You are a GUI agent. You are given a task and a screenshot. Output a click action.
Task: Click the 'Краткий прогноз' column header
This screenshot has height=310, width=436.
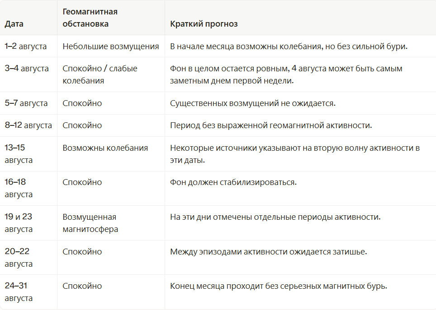(x=204, y=24)
